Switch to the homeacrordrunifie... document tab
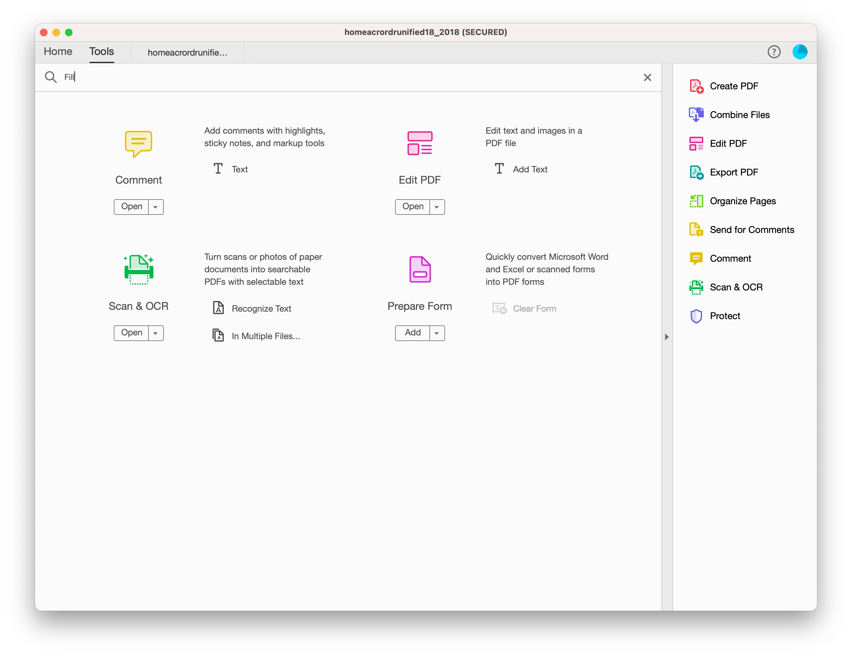Image resolution: width=852 pixels, height=657 pixels. tap(187, 52)
